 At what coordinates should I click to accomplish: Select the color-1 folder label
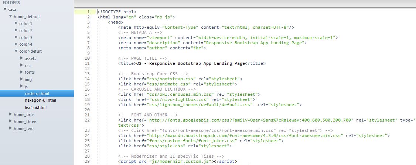(x=26, y=24)
